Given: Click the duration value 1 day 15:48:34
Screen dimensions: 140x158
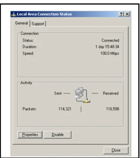Looking at the screenshot, I should pos(107,47).
